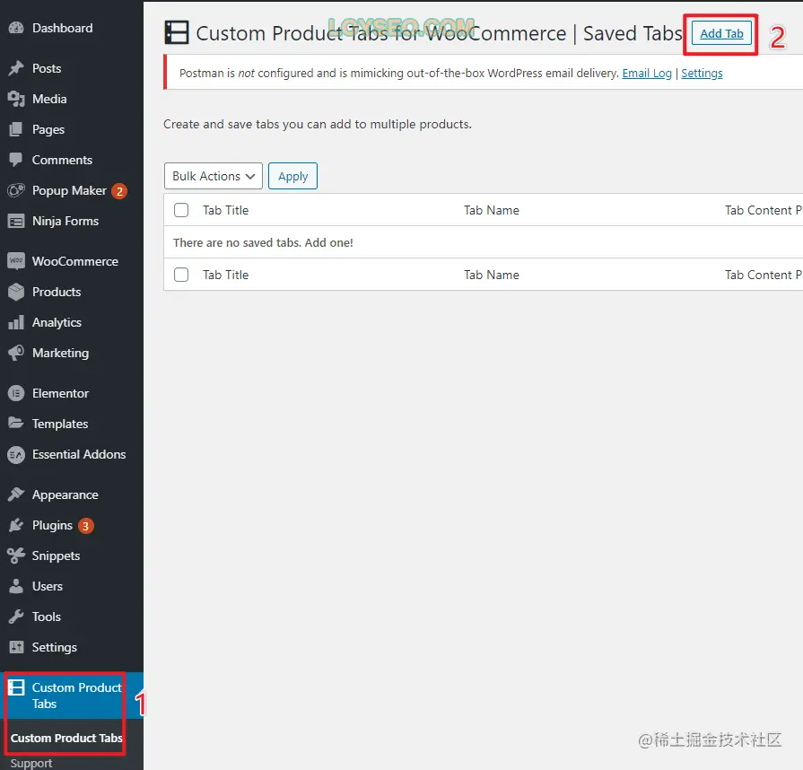Image resolution: width=803 pixels, height=770 pixels.
Task: Click the Popup Maker notification badge
Action: 119,191
